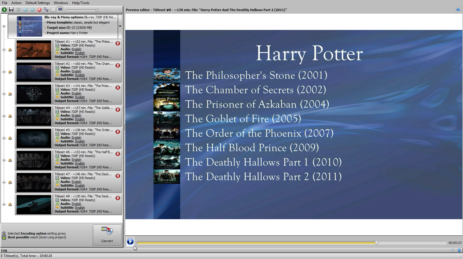The height and width of the screenshot is (259, 463).
Task: Remove Titleset #5 with its red X
Action: tap(118, 132)
